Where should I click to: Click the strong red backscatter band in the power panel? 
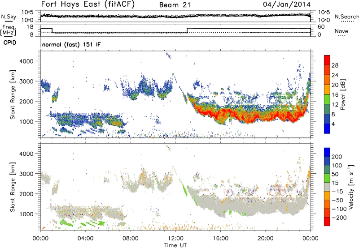pyautogui.click(x=250, y=116)
